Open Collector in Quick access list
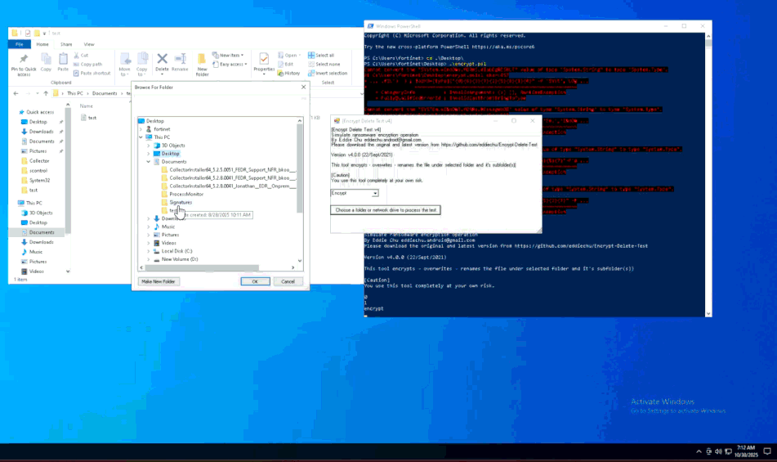The image size is (777, 462). click(x=39, y=161)
